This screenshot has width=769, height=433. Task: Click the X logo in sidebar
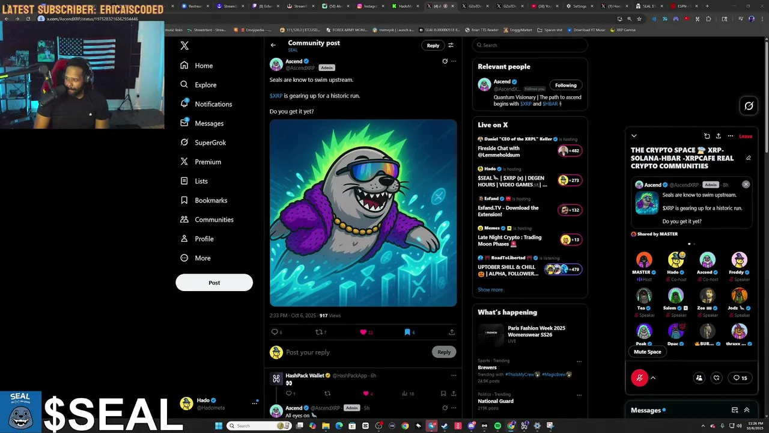pos(184,46)
